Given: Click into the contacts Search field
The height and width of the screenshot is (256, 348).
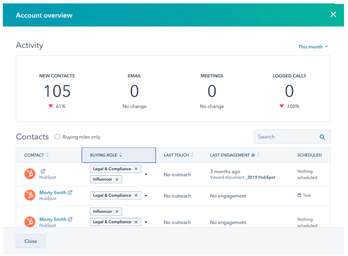Looking at the screenshot, I should tap(285, 137).
